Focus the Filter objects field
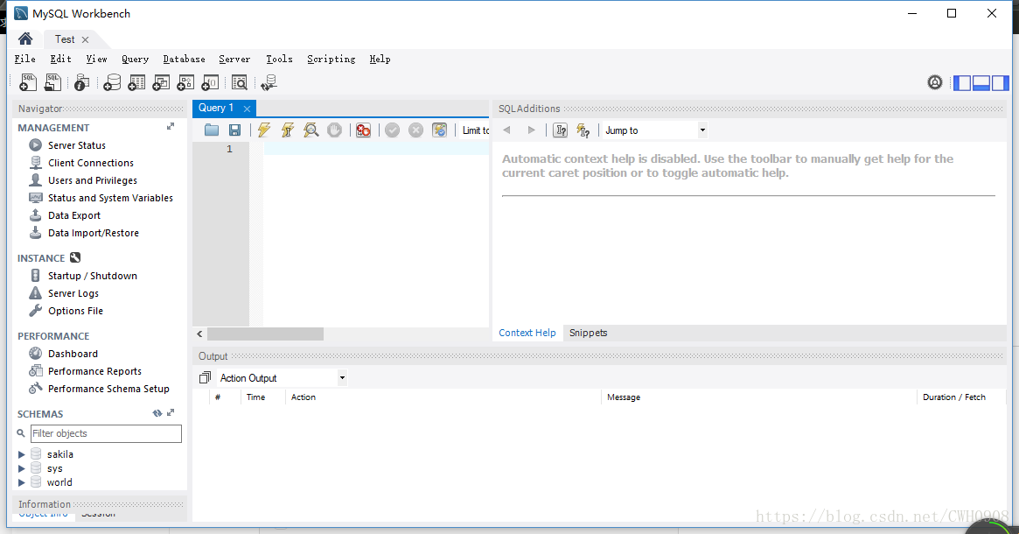The image size is (1019, 534). tap(106, 433)
